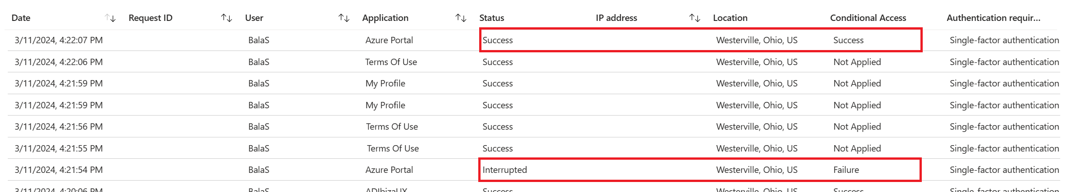Open the 4:21:56 PM Terms Of Use entry
This screenshot has width=1073, height=192.
coord(58,126)
